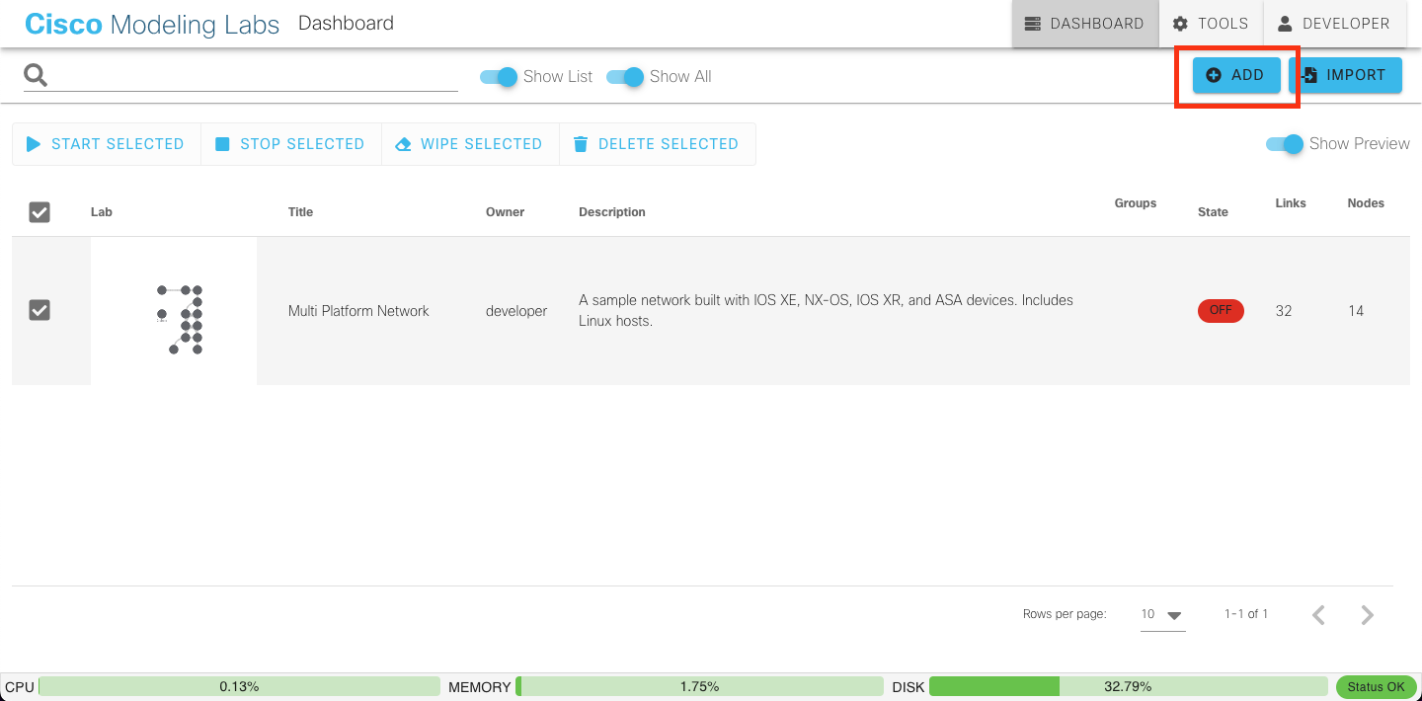Click the CPU usage bar

click(239, 686)
